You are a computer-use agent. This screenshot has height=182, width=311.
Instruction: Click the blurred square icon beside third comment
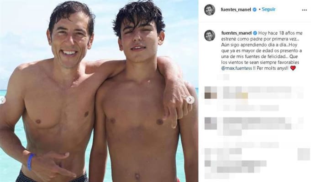pyautogui.click(x=304, y=154)
